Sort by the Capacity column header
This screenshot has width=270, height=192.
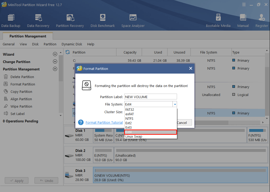(x=130, y=52)
